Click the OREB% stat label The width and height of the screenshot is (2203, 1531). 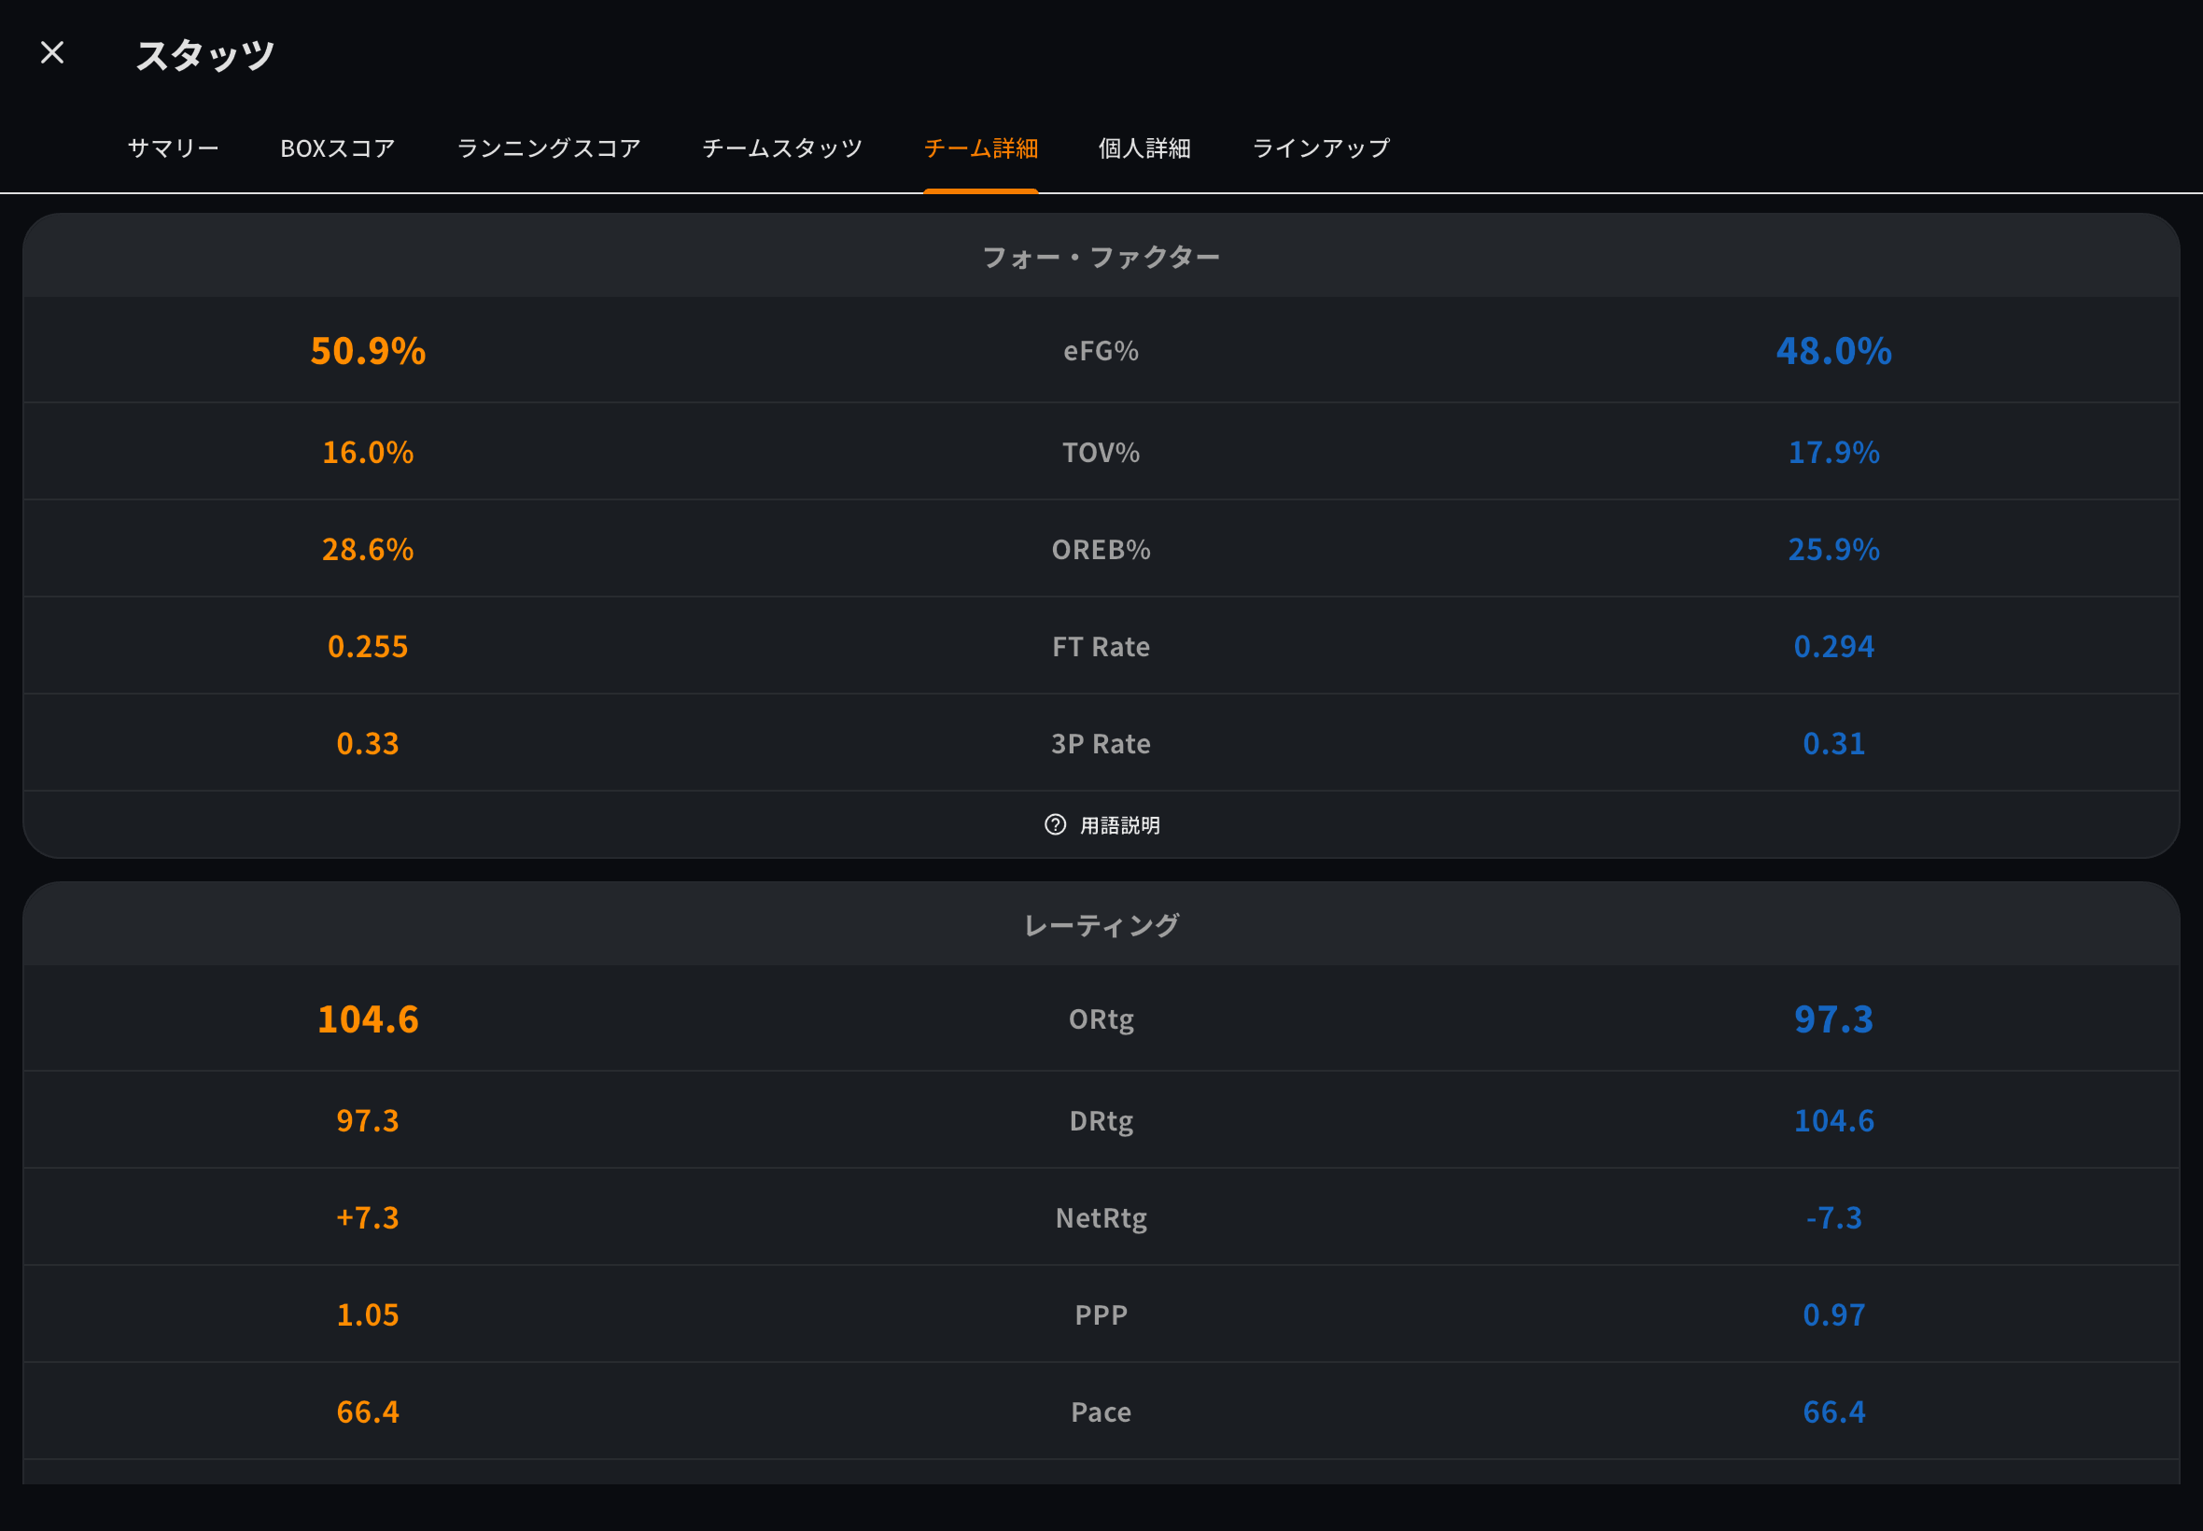pos(1101,550)
